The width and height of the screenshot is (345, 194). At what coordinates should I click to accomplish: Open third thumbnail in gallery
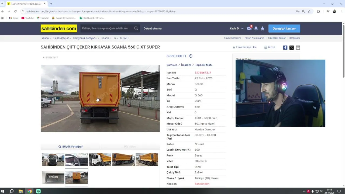point(100,160)
